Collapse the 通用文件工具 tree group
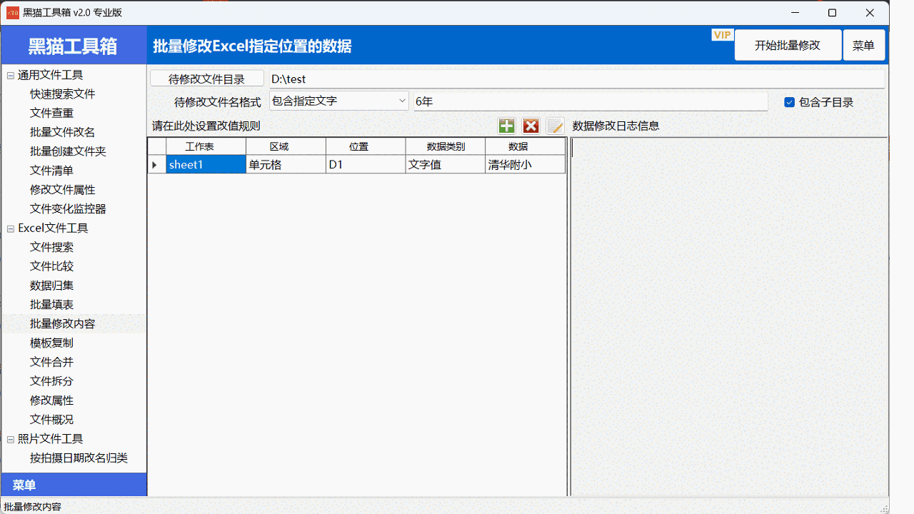The image size is (914, 514). [11, 75]
